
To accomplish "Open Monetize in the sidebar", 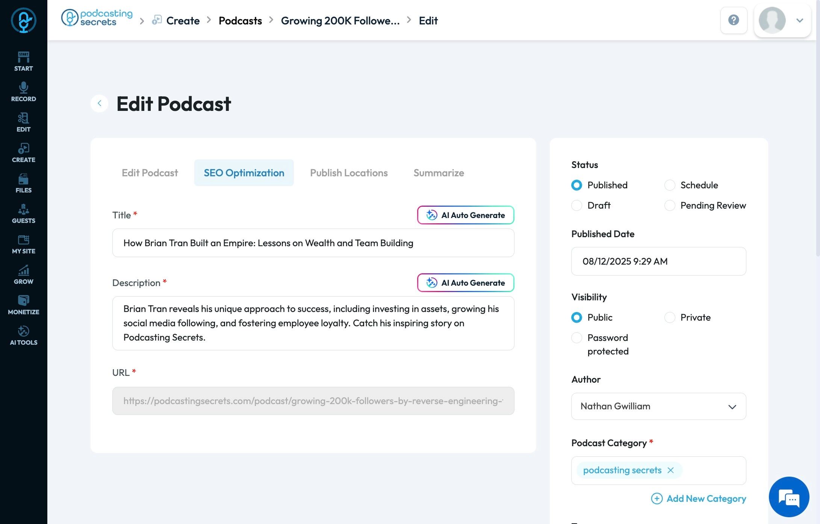I will pyautogui.click(x=23, y=305).
